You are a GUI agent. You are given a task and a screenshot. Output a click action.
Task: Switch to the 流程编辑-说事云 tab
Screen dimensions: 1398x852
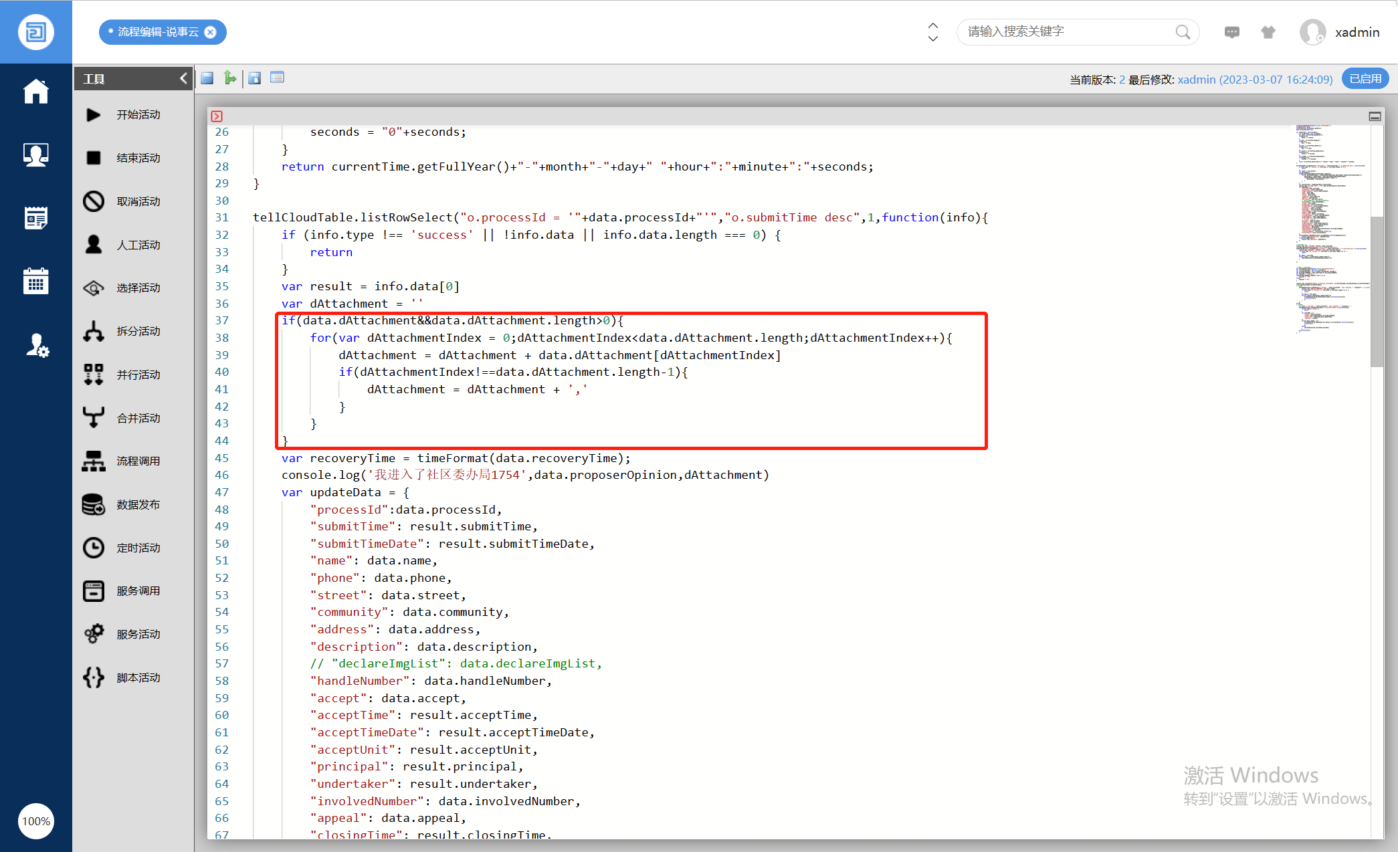[158, 32]
